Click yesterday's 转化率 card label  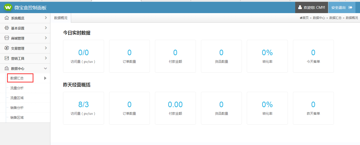267,113
